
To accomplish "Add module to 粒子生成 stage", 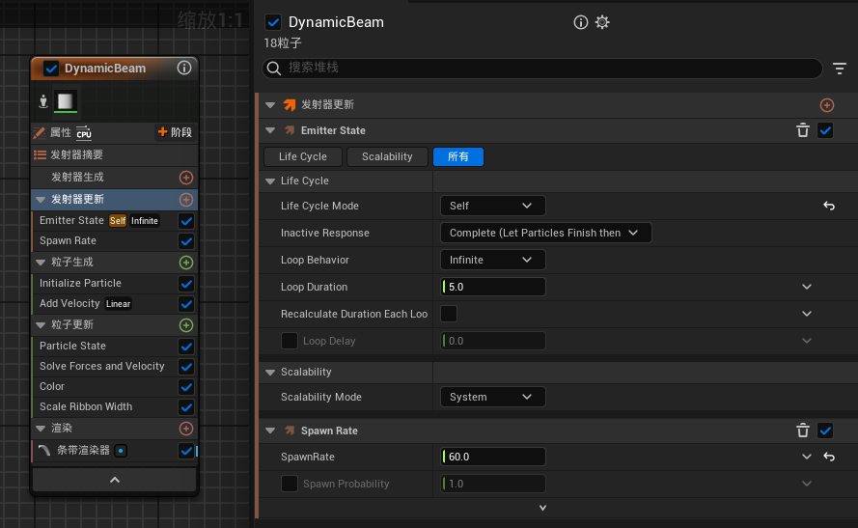I will pos(186,263).
